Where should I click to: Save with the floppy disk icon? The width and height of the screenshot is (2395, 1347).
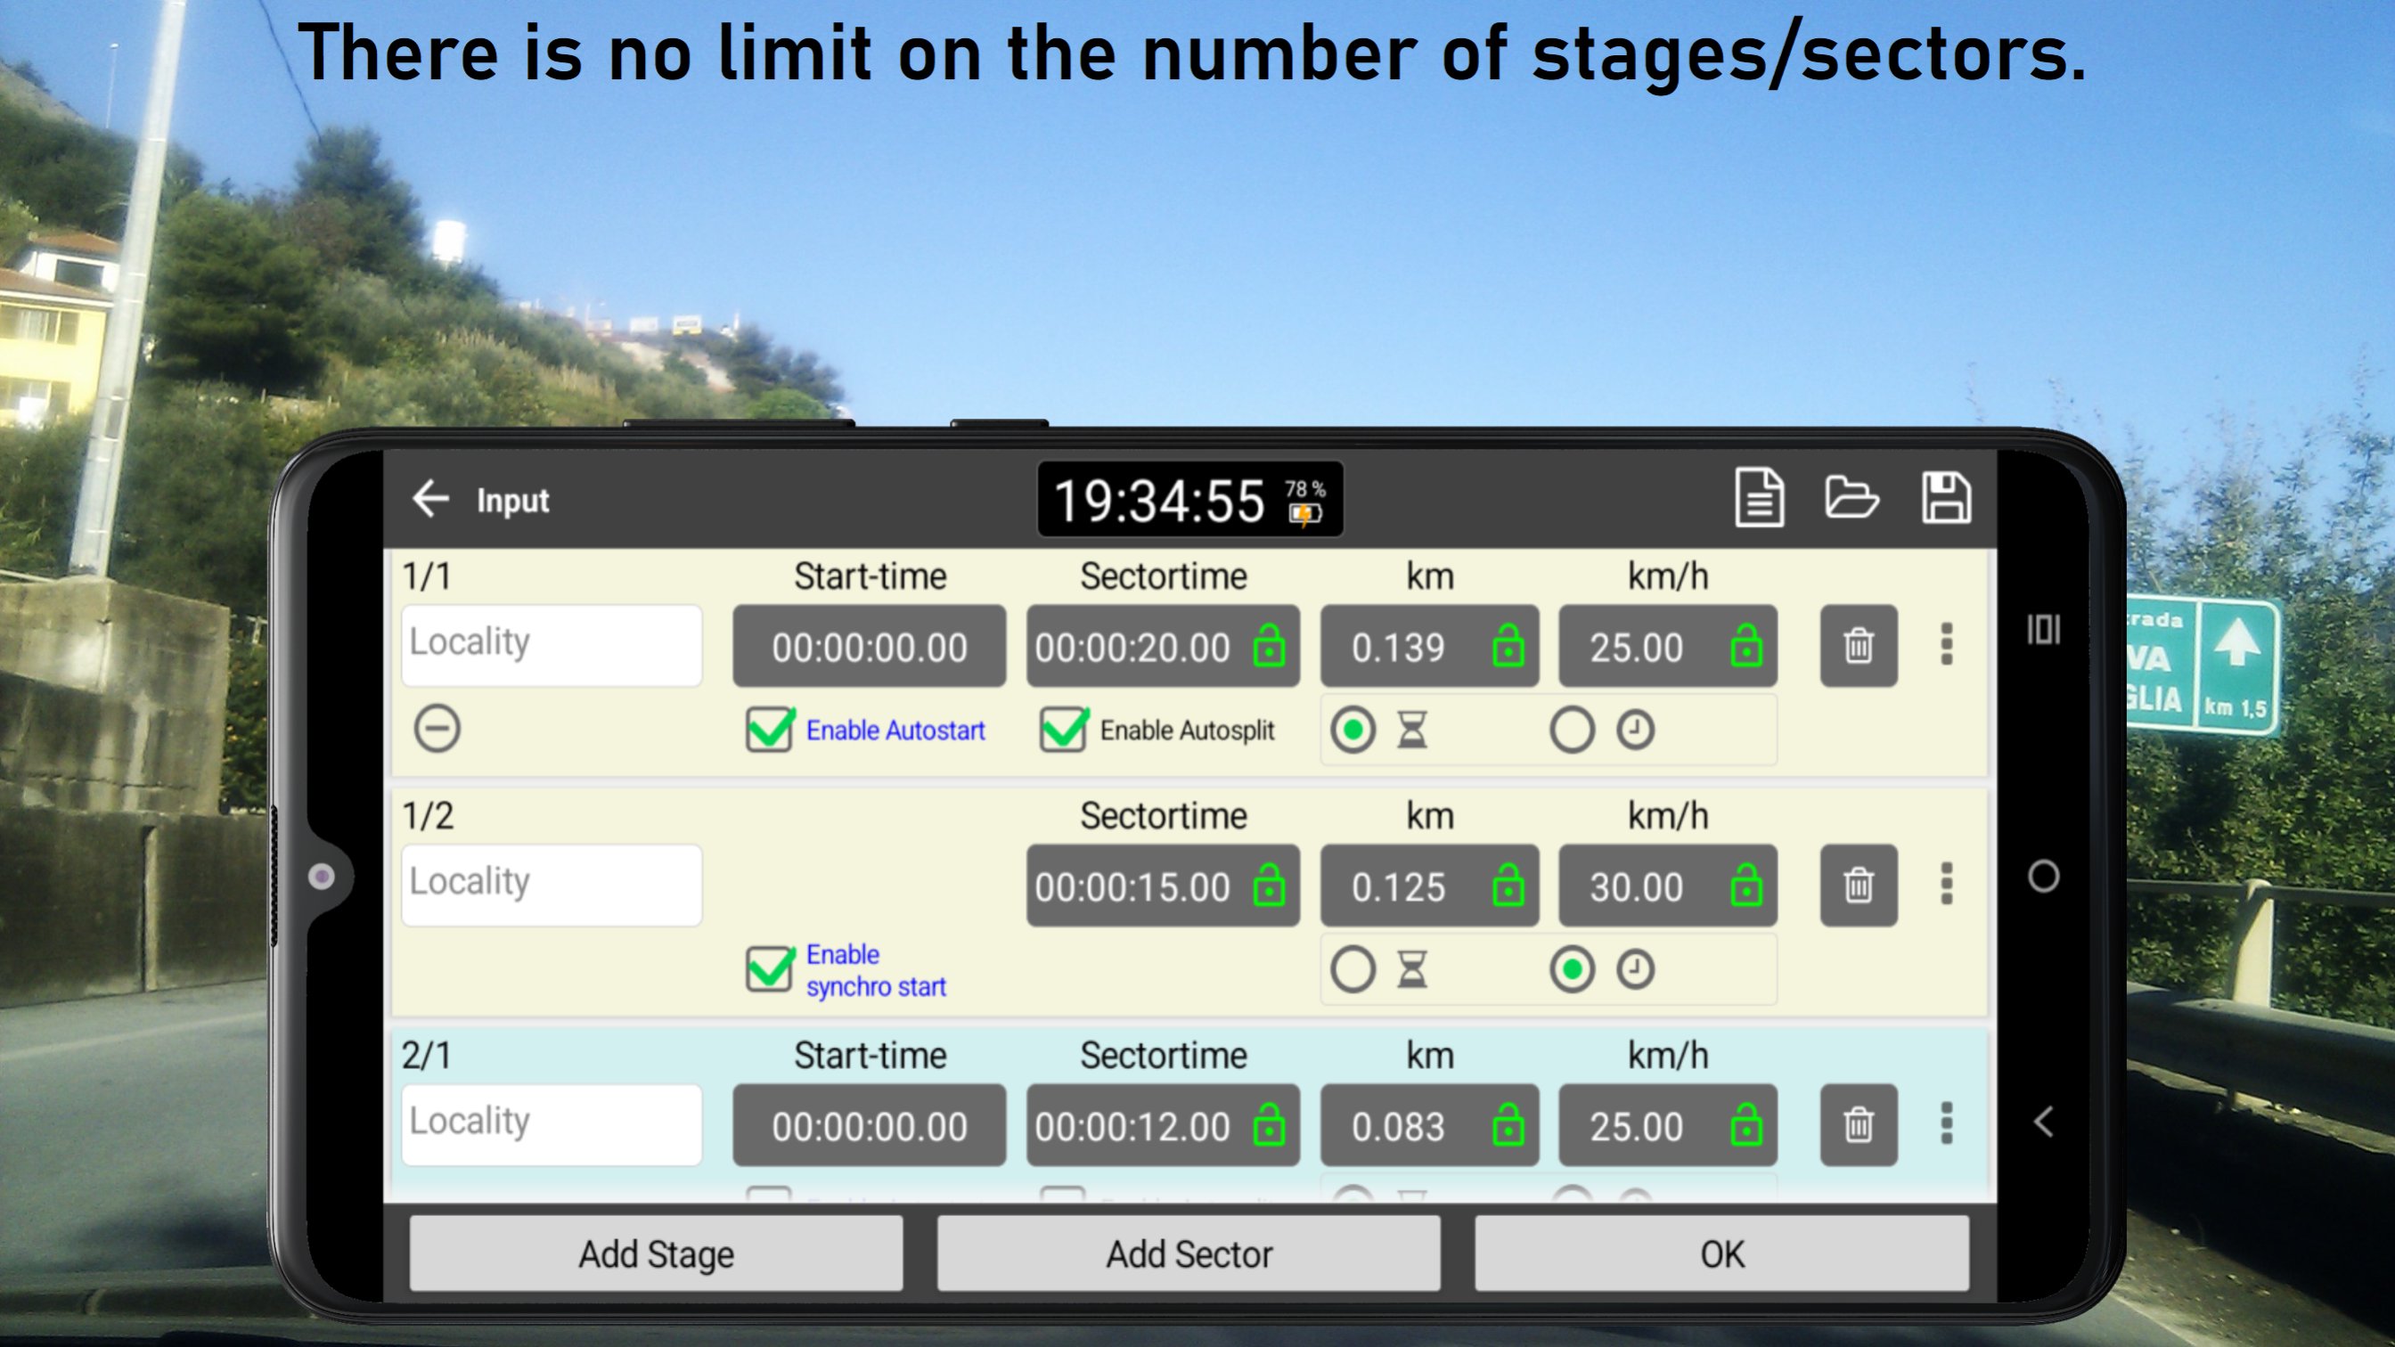click(x=1946, y=498)
